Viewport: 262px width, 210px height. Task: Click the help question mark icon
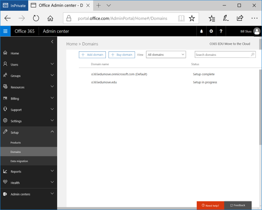coord(221,31)
